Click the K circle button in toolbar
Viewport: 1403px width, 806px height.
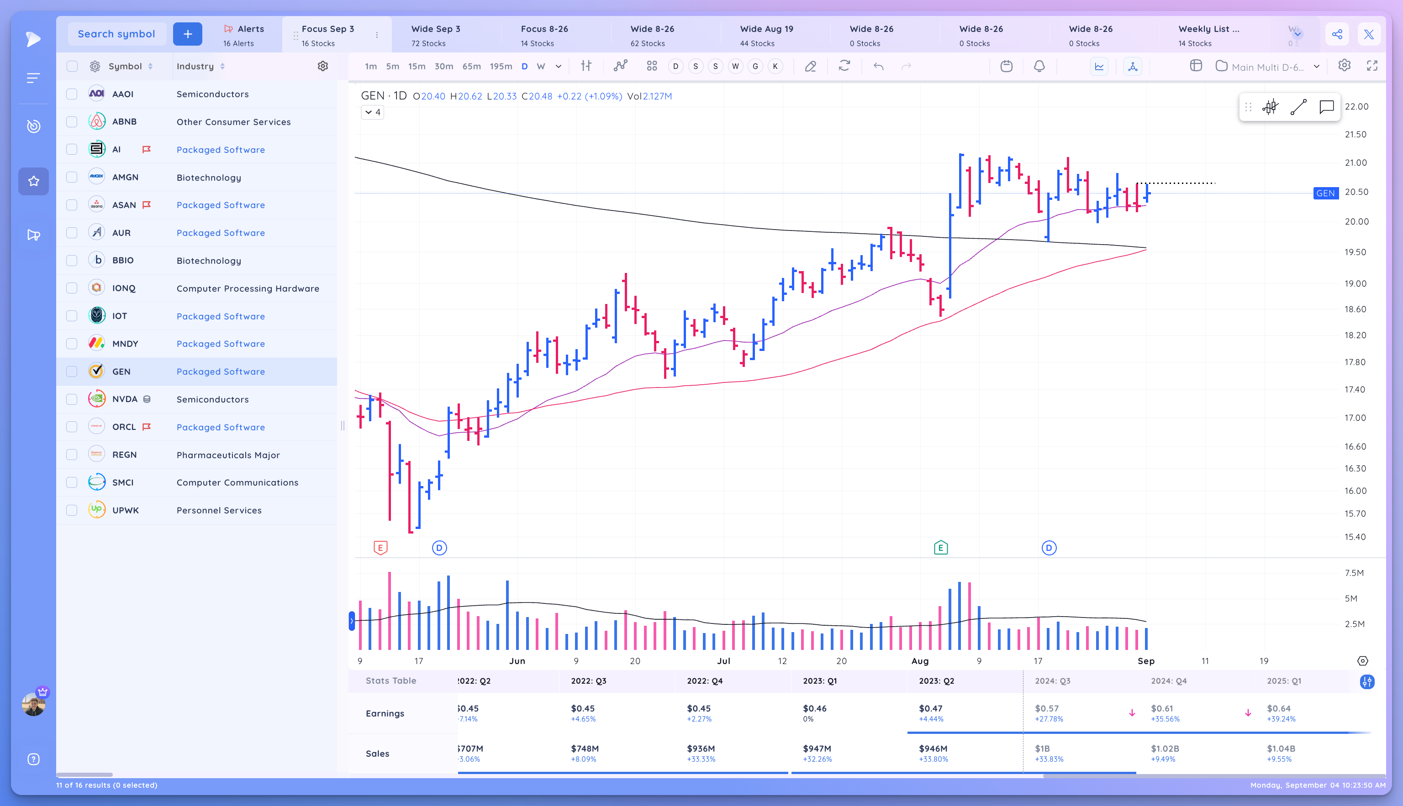tap(775, 67)
